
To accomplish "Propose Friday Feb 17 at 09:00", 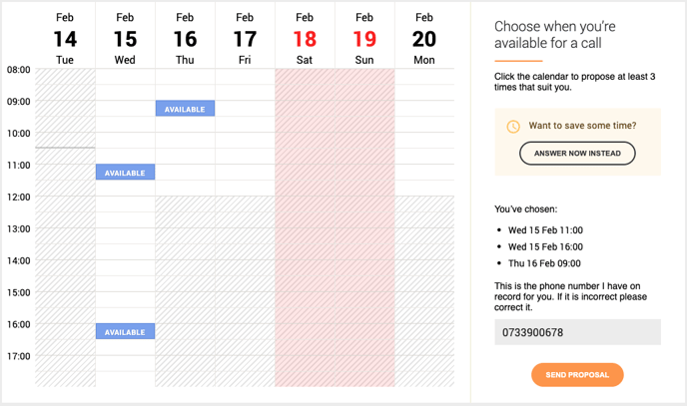I will [x=245, y=109].
